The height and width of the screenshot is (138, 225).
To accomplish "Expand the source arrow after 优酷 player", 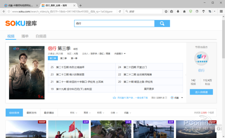I will click(182, 98).
